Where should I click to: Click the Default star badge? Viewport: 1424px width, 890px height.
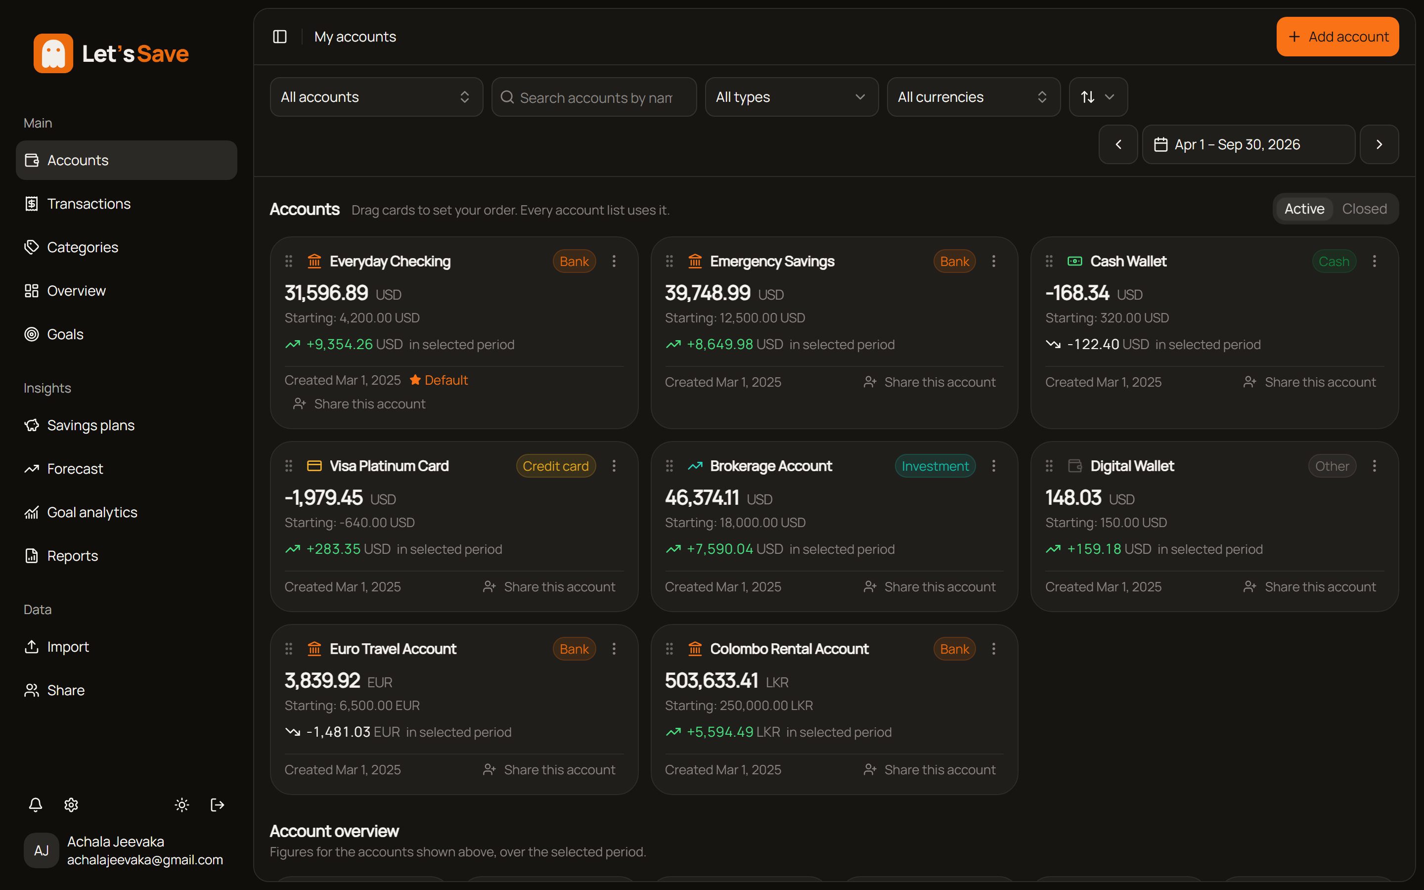click(439, 380)
